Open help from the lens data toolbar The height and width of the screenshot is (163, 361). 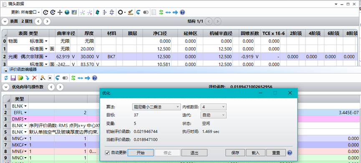(182, 13)
